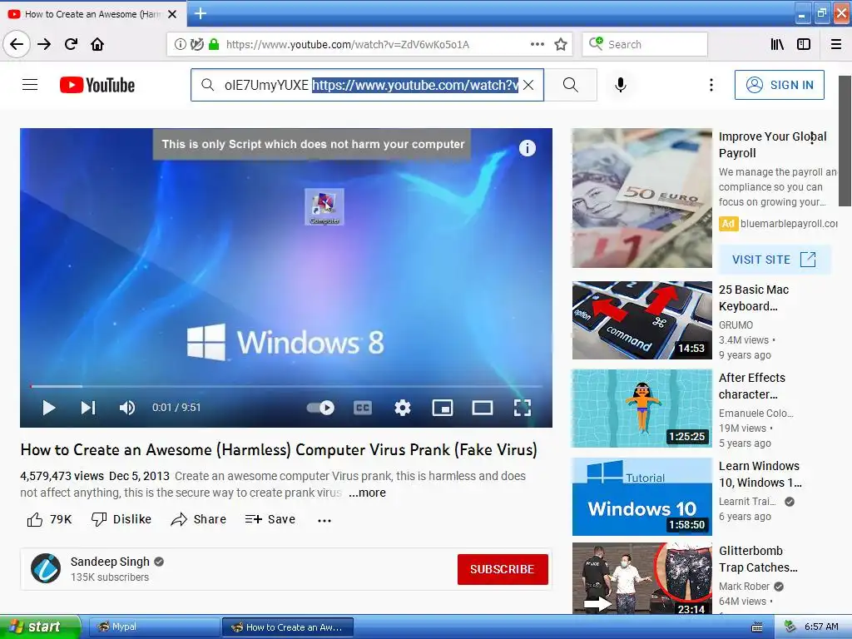This screenshot has width=852, height=639.
Task: Open video settings gear
Action: tap(403, 408)
